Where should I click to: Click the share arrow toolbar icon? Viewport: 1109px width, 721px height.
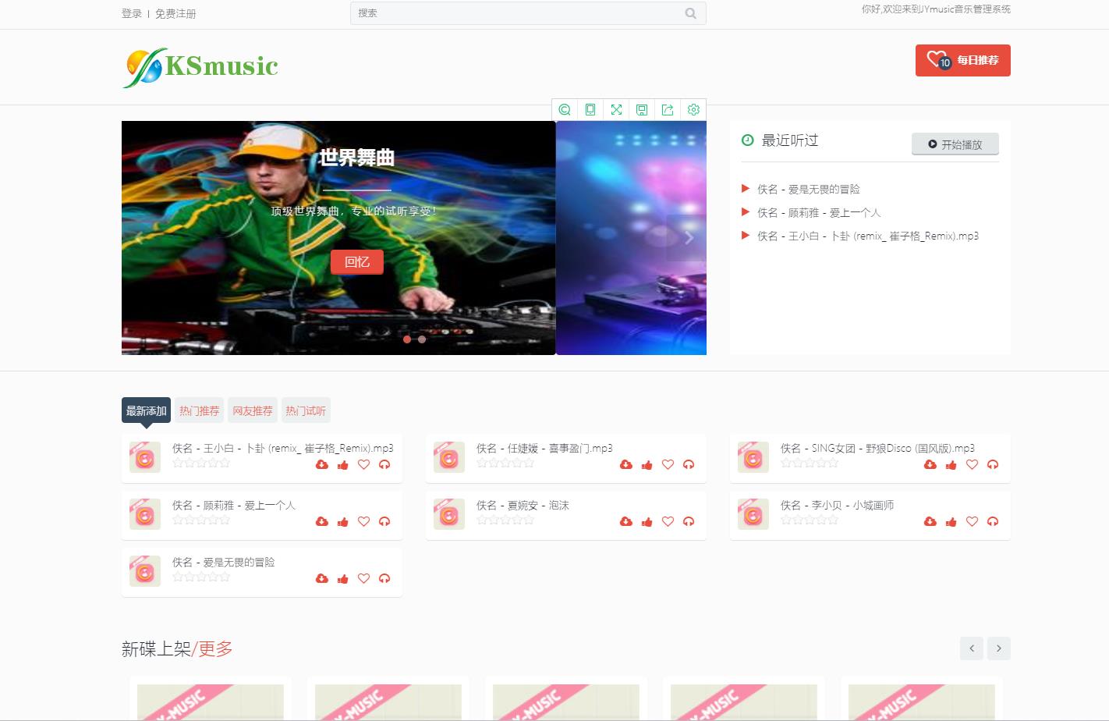[x=668, y=110]
